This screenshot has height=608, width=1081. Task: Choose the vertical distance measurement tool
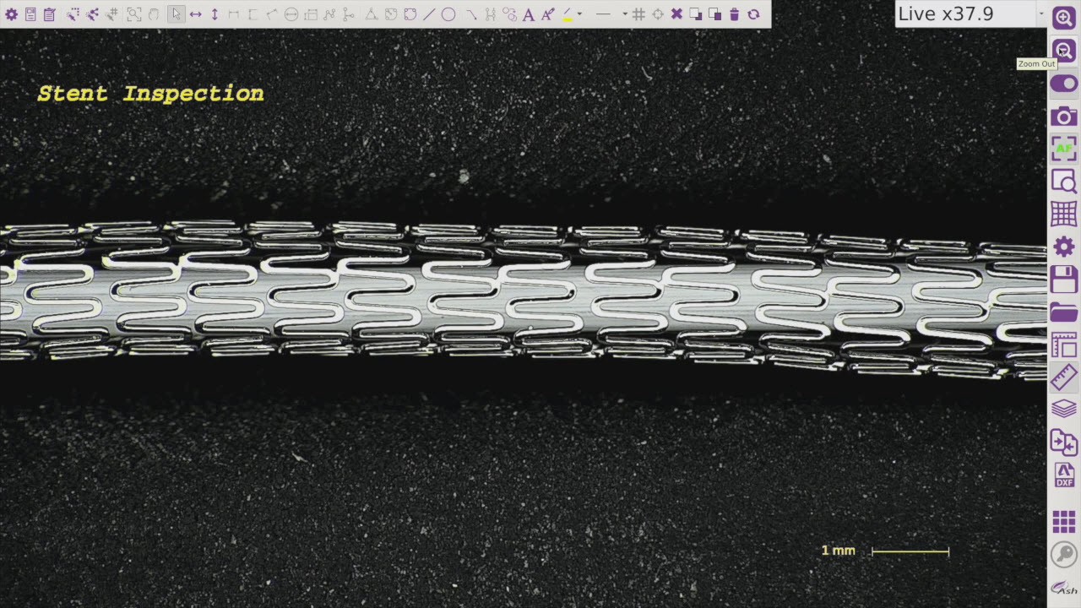215,14
